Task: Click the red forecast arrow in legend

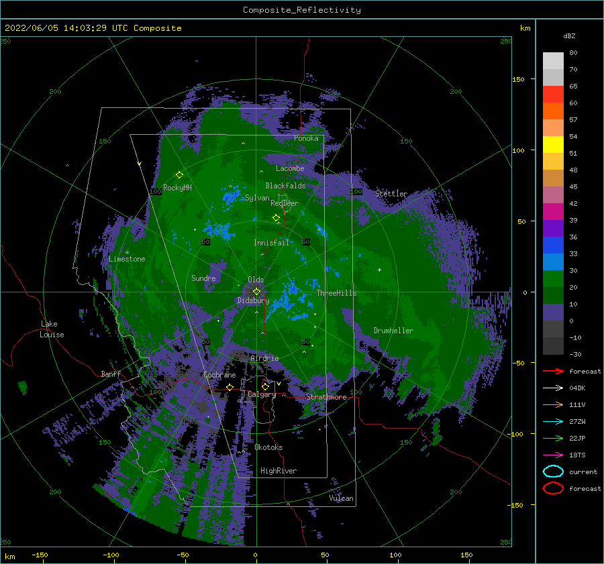Action: point(553,371)
